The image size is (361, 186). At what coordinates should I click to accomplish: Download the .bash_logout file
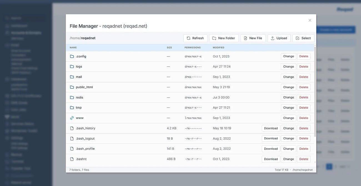coord(271,138)
